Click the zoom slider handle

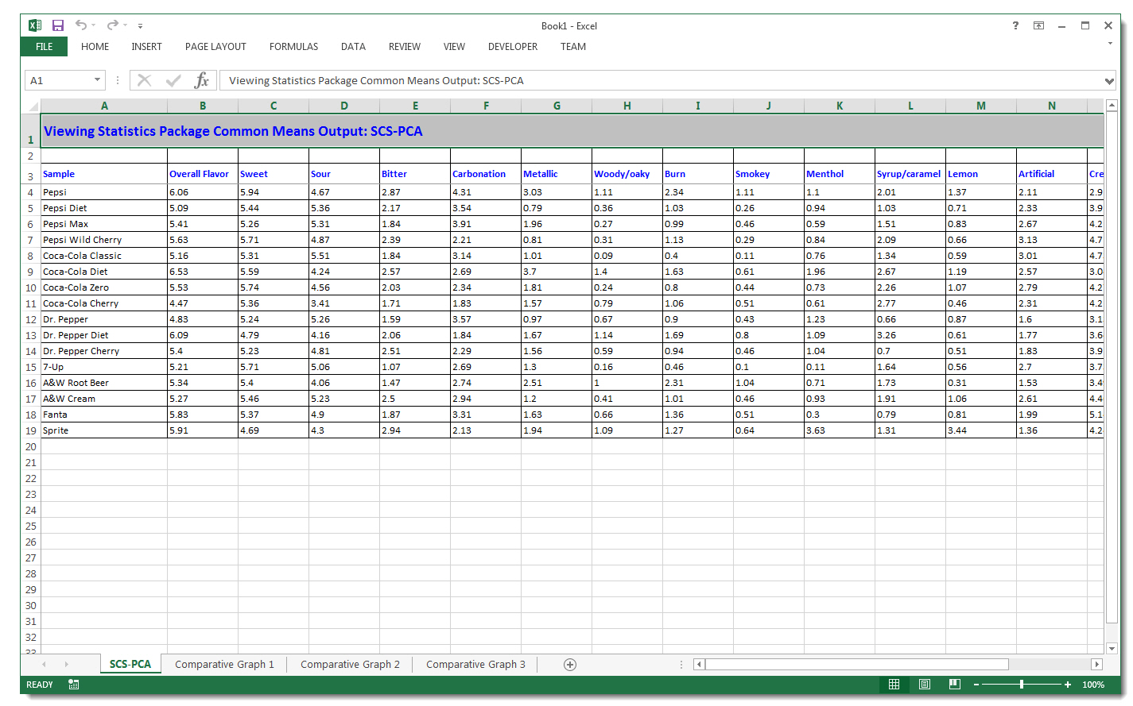(1022, 684)
